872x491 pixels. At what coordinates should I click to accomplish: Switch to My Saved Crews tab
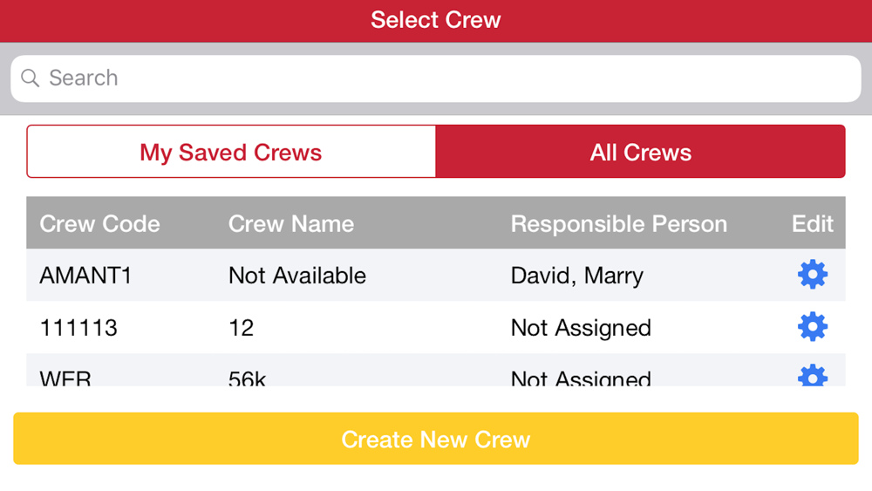point(231,152)
